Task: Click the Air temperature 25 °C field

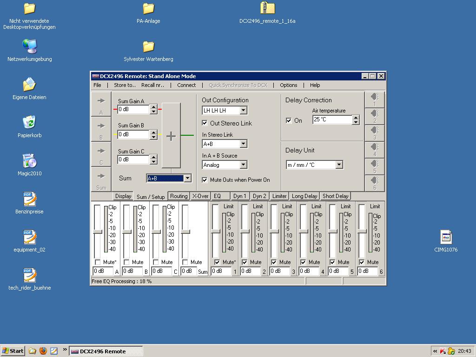Action: tap(332, 119)
